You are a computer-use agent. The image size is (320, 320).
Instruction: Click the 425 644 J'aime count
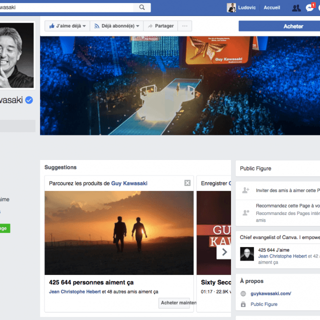[x=273, y=250]
